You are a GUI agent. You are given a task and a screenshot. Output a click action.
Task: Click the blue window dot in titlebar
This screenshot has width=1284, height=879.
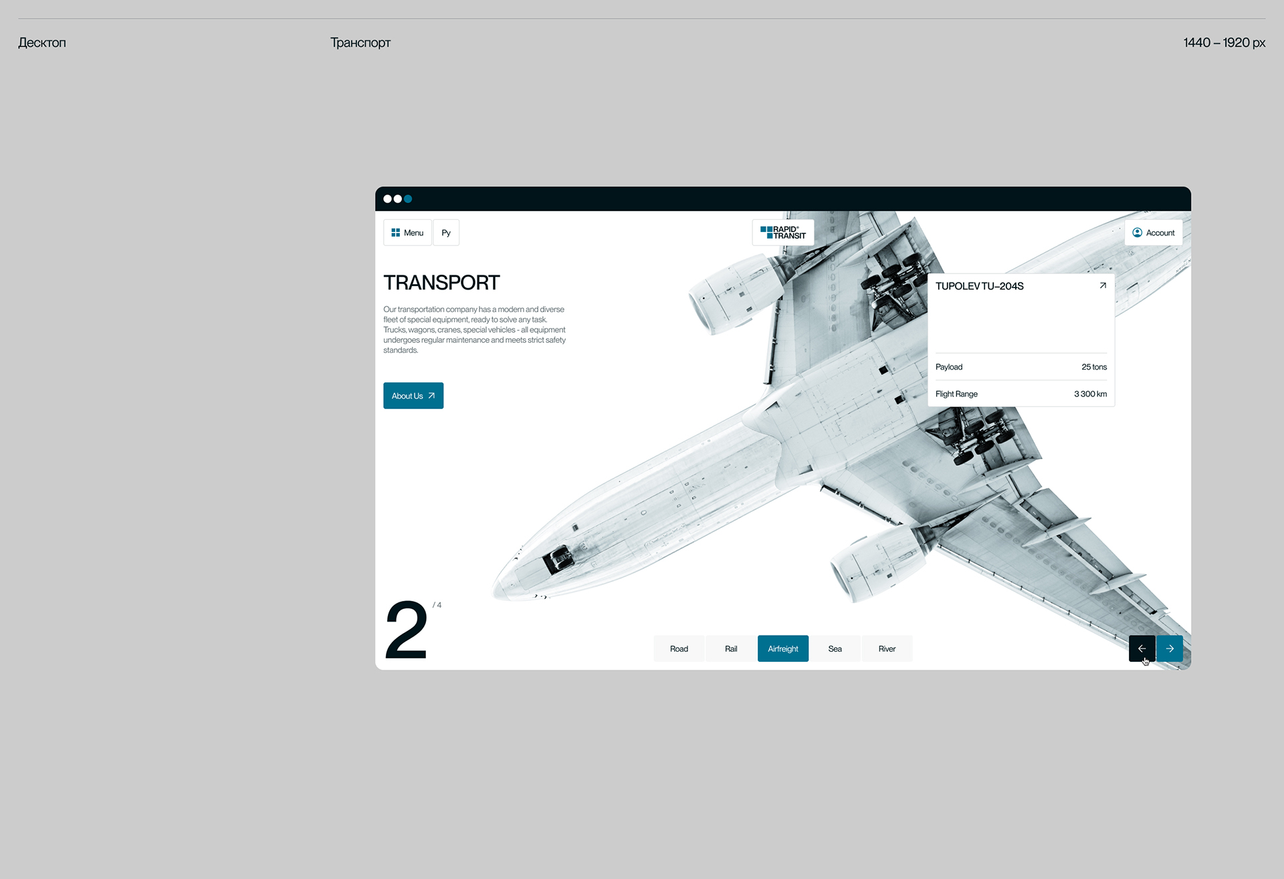(408, 199)
